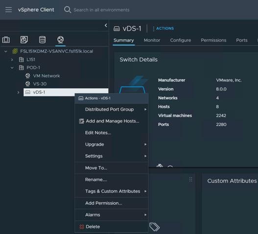Image resolution: width=258 pixels, height=234 pixels.
Task: Click the tag icon in the lower panel
Action: 154,227
